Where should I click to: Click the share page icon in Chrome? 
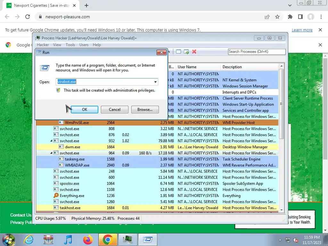tap(267, 17)
